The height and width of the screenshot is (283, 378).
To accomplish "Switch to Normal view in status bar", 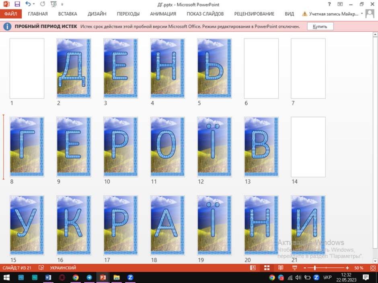I will tap(253, 268).
